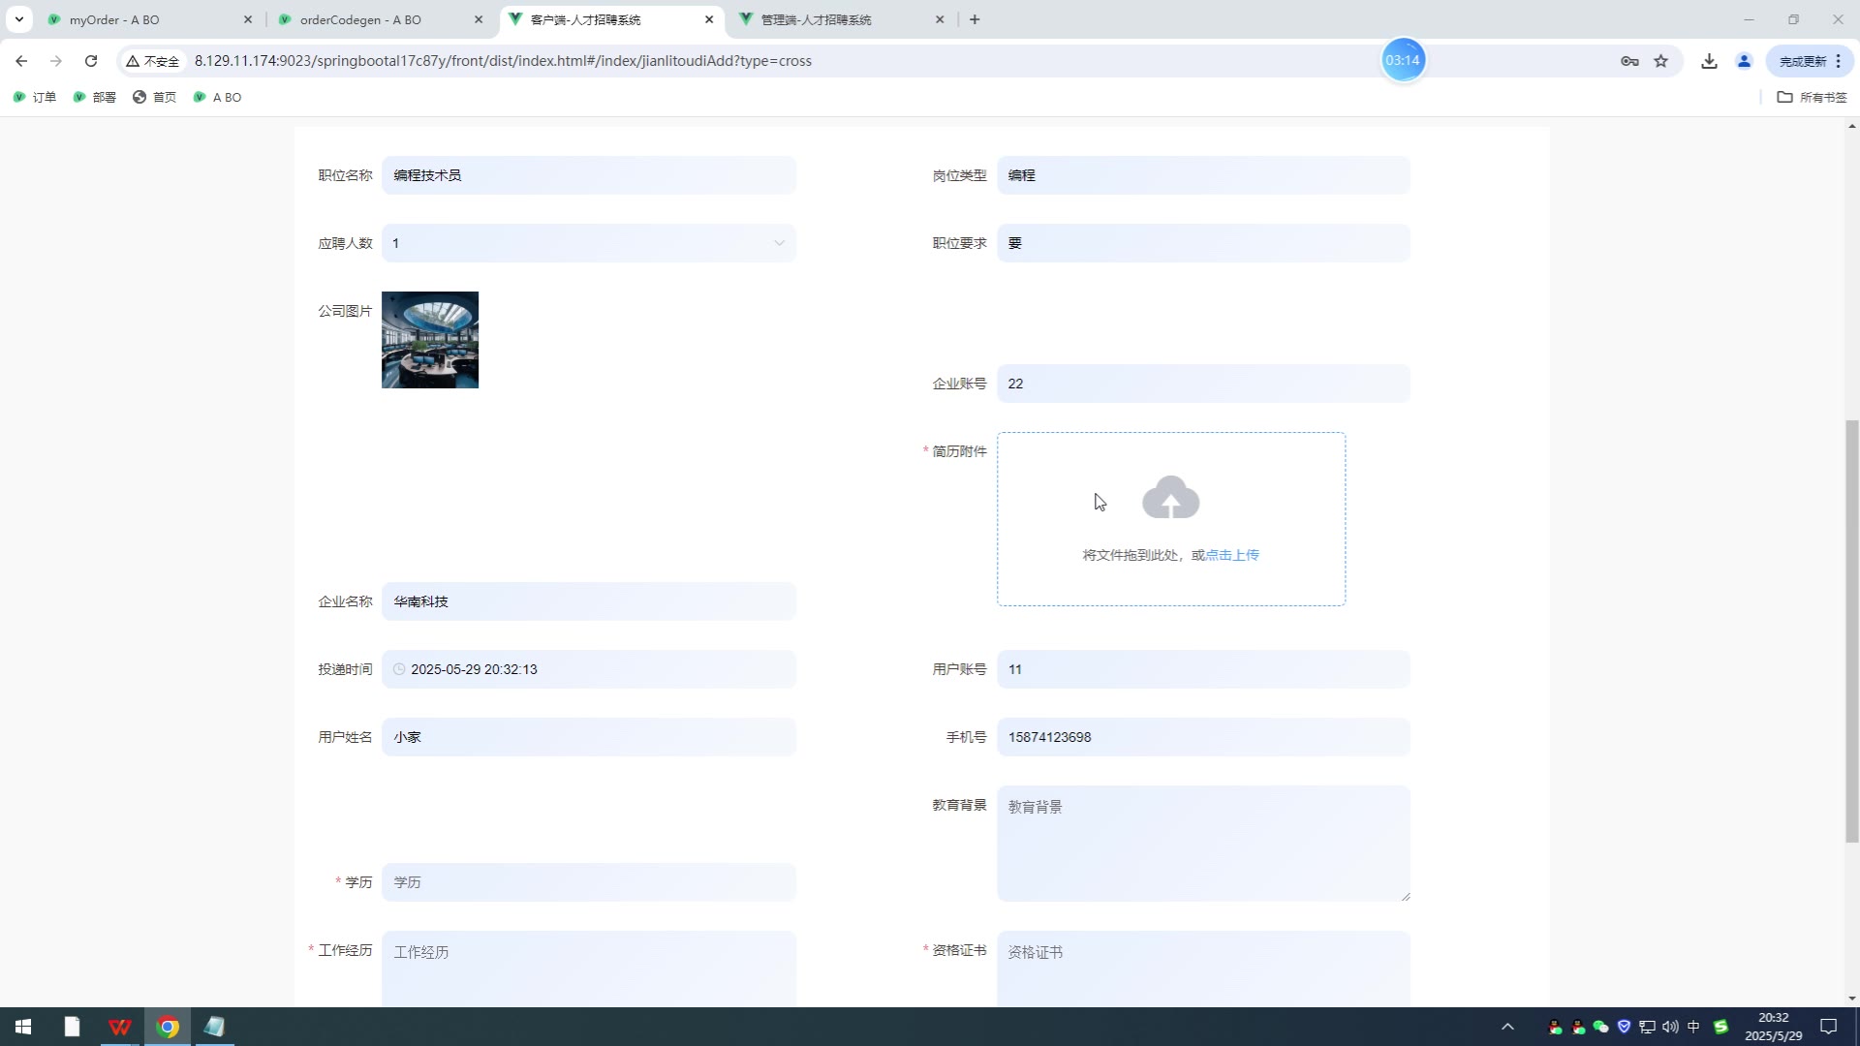1860x1046 pixels.
Task: Click into the 学历 input field
Action: 589,882
